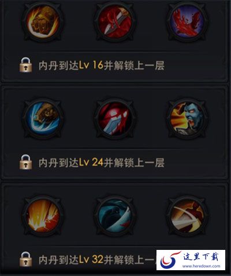This screenshot has height=276, width=231.
Task: Select the blue swirl fist skill icon
Action: pos(43,118)
